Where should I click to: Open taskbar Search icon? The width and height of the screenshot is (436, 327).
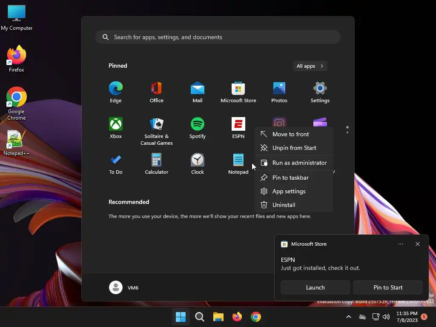[x=199, y=317]
